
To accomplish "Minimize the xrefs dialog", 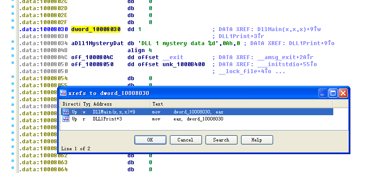I will [x=323, y=93].
